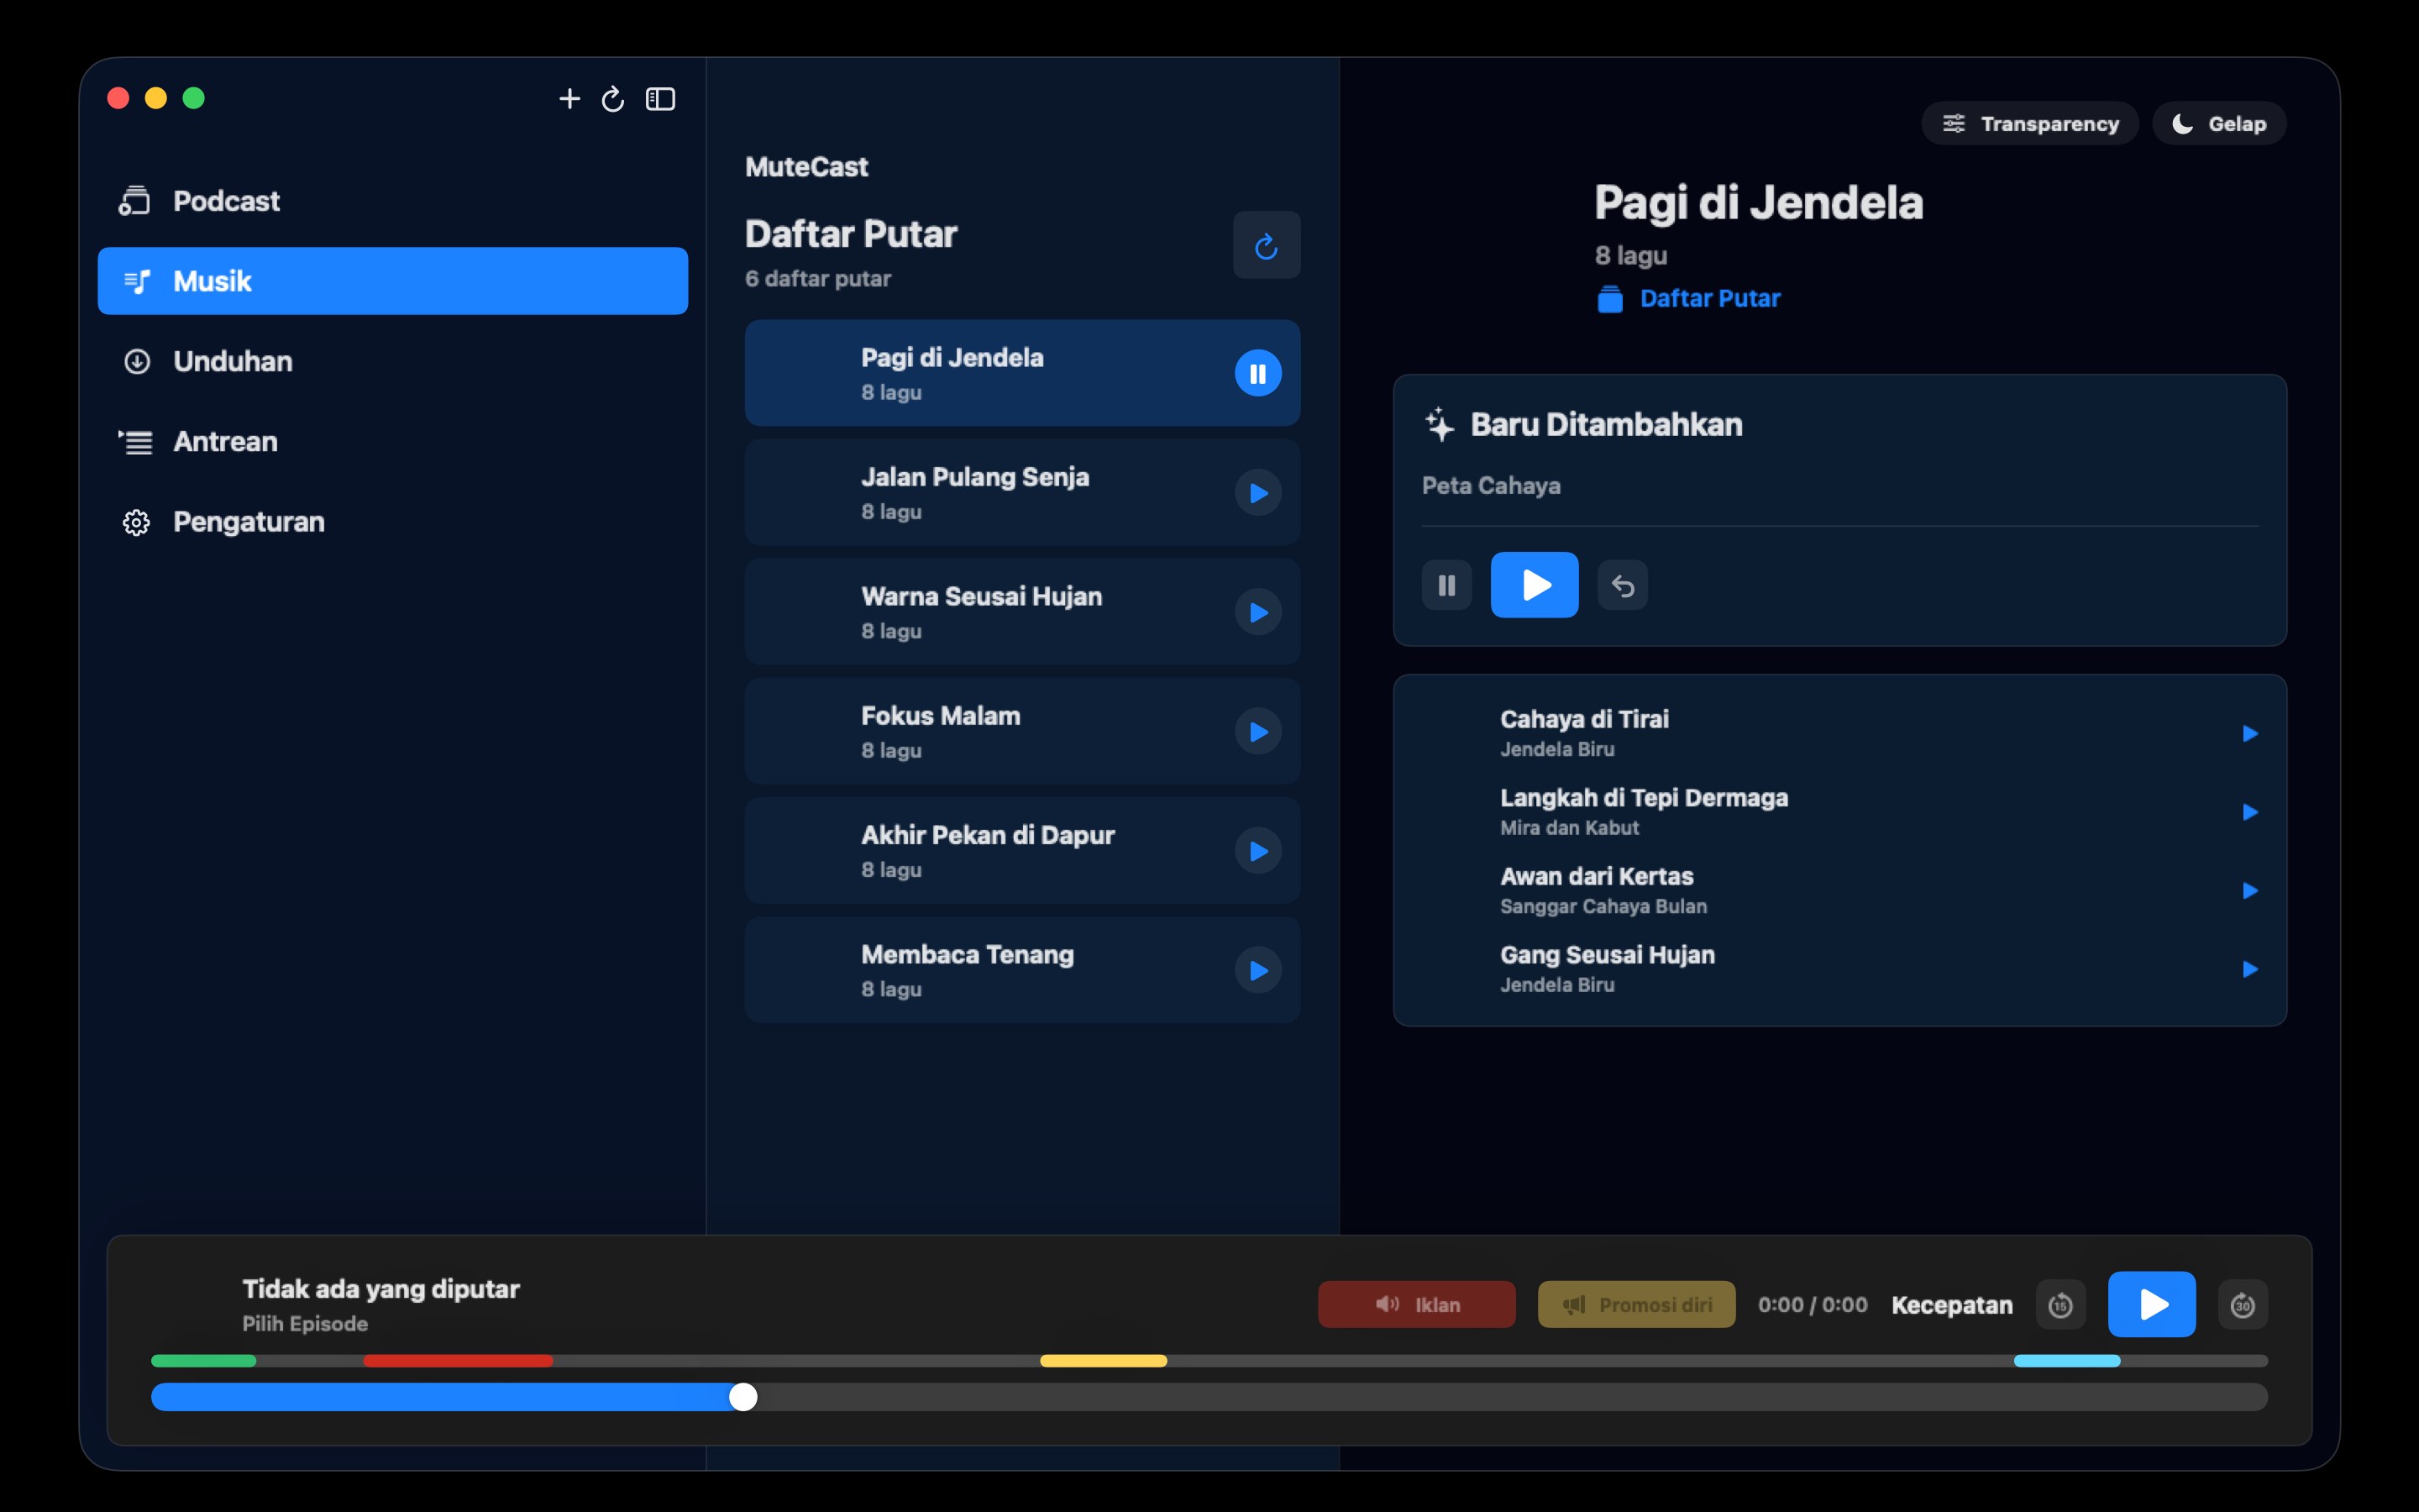Image resolution: width=2419 pixels, height=1512 pixels.
Task: Play the track Langkah di Tepi Dermaga
Action: click(2249, 812)
